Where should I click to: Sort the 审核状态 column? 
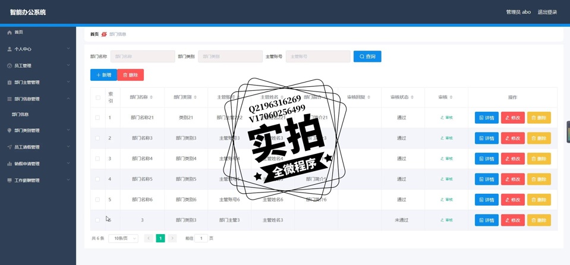pos(412,97)
